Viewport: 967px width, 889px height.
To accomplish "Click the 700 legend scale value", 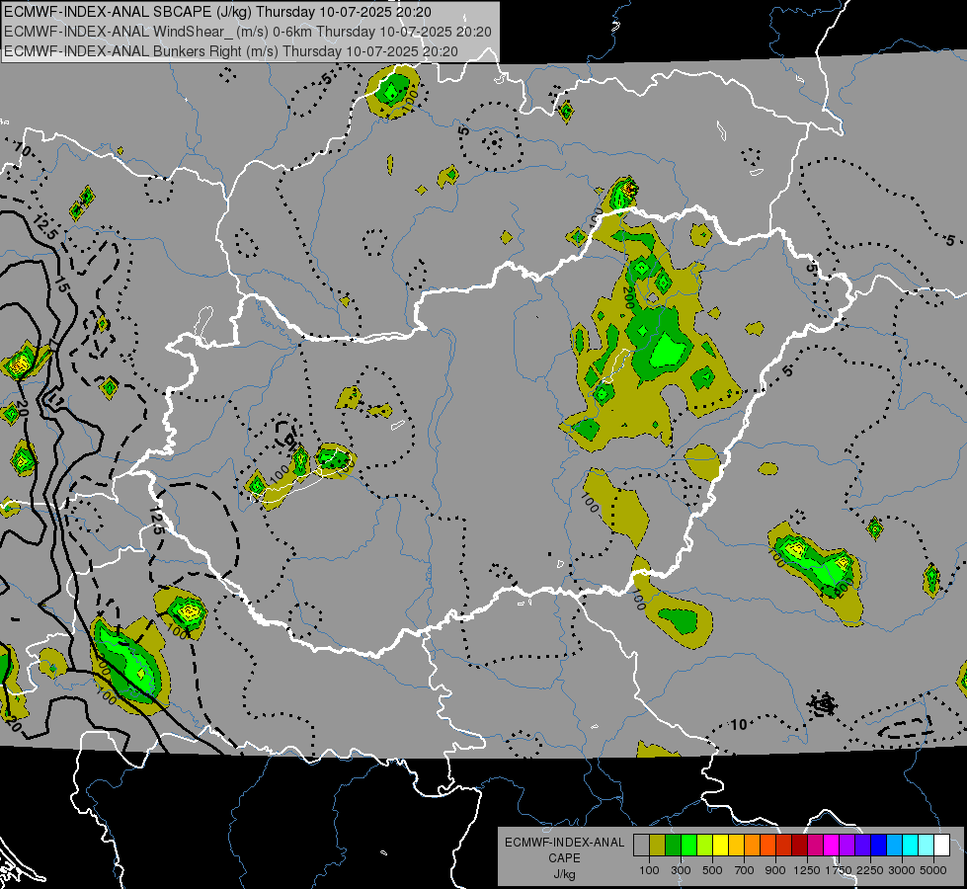I will click(745, 870).
